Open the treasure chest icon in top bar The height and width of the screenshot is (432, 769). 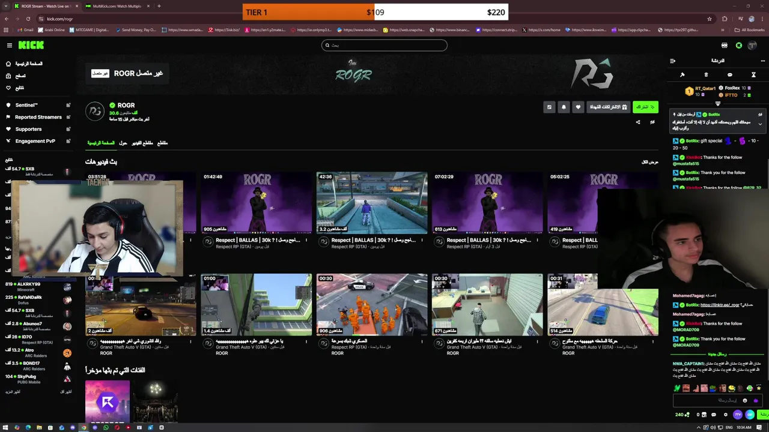(724, 46)
